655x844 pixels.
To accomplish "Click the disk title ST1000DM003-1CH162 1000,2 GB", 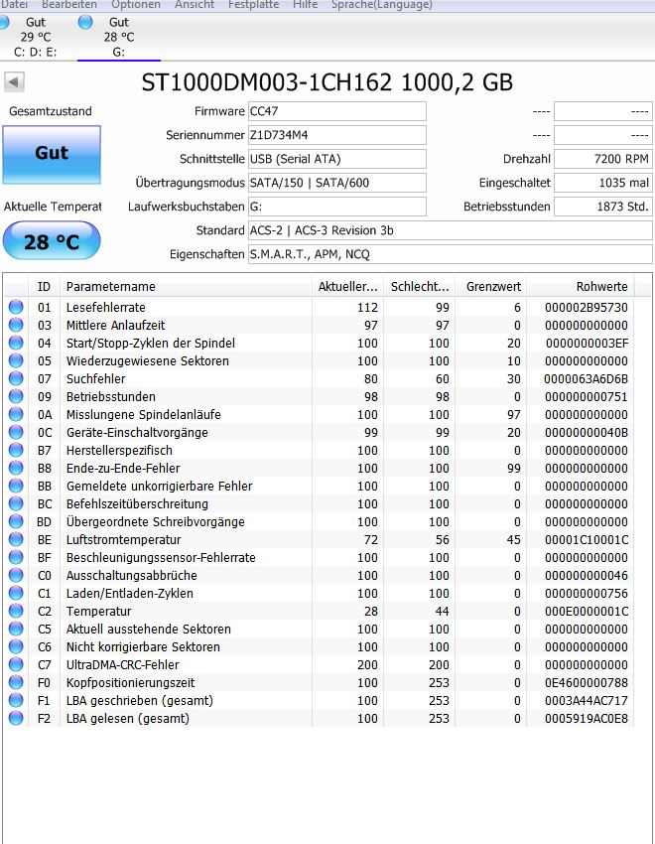I will click(327, 82).
